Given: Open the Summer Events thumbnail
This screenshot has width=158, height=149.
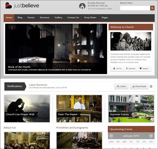Looking at the screenshot, I should coord(131,109).
